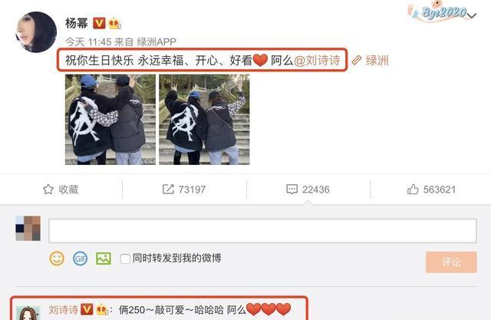This screenshot has width=491, height=320.
Task: Open the second photo thumbnail of the post
Action: 204,119
